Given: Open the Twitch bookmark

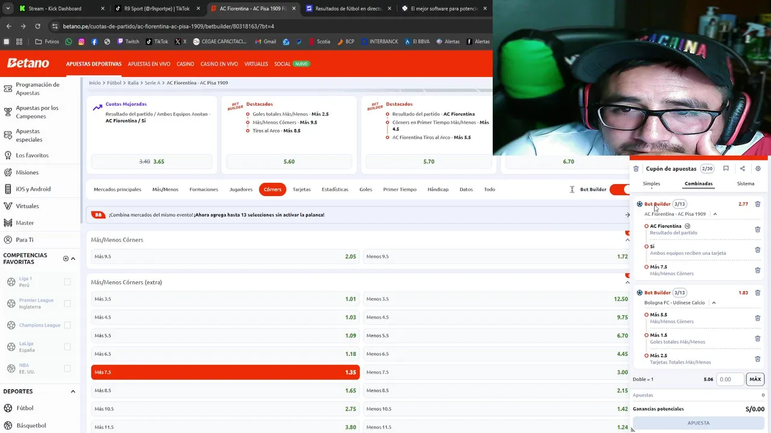Looking at the screenshot, I should click(128, 41).
